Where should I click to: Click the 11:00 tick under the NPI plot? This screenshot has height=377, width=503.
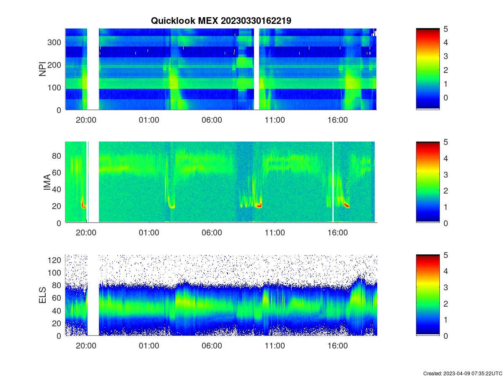click(x=275, y=120)
